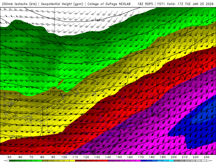Image resolution: width=216 pixels, height=162 pixels.
Task: Click the 60 value on the color scale
Action: point(21,157)
